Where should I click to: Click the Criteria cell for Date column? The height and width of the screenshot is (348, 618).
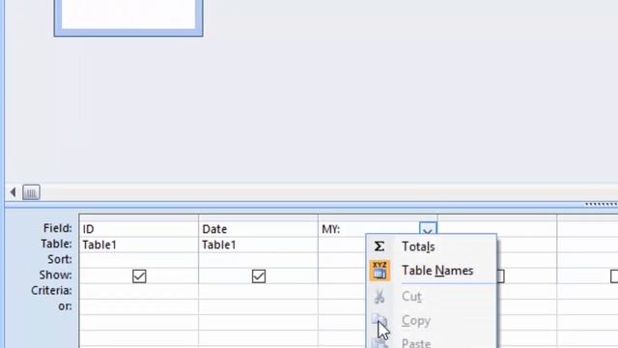pyautogui.click(x=259, y=291)
